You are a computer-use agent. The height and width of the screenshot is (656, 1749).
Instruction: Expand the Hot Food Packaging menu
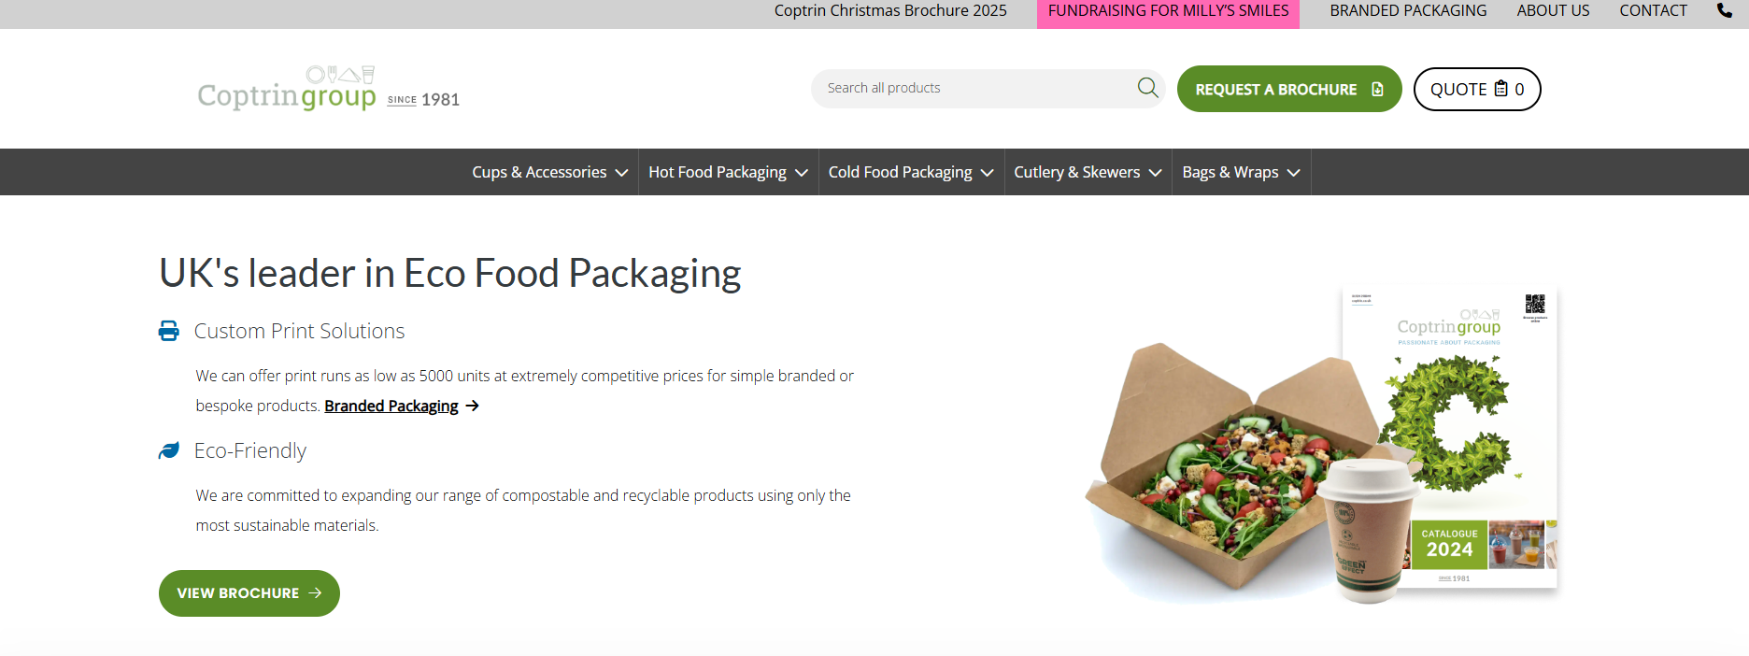pyautogui.click(x=728, y=172)
